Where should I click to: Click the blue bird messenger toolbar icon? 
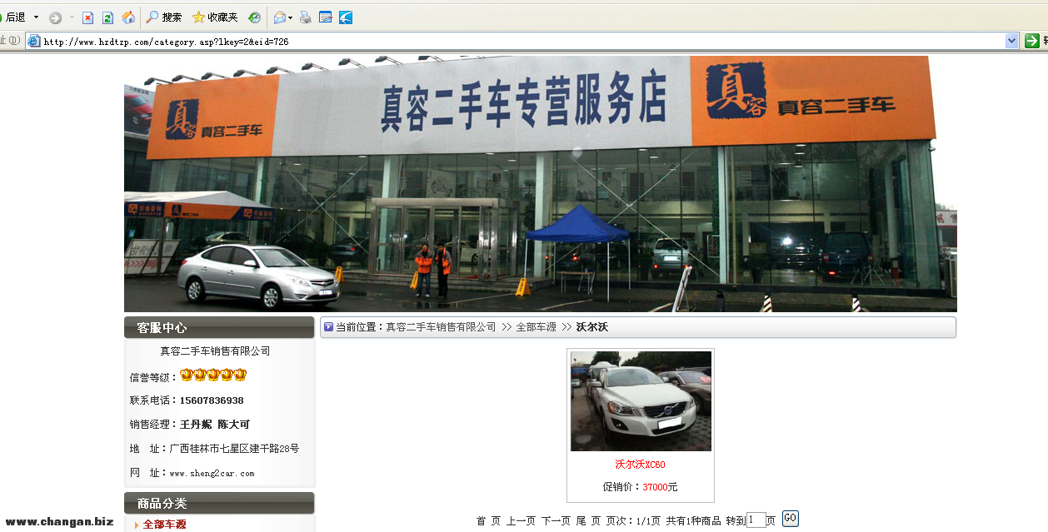pyautogui.click(x=346, y=17)
